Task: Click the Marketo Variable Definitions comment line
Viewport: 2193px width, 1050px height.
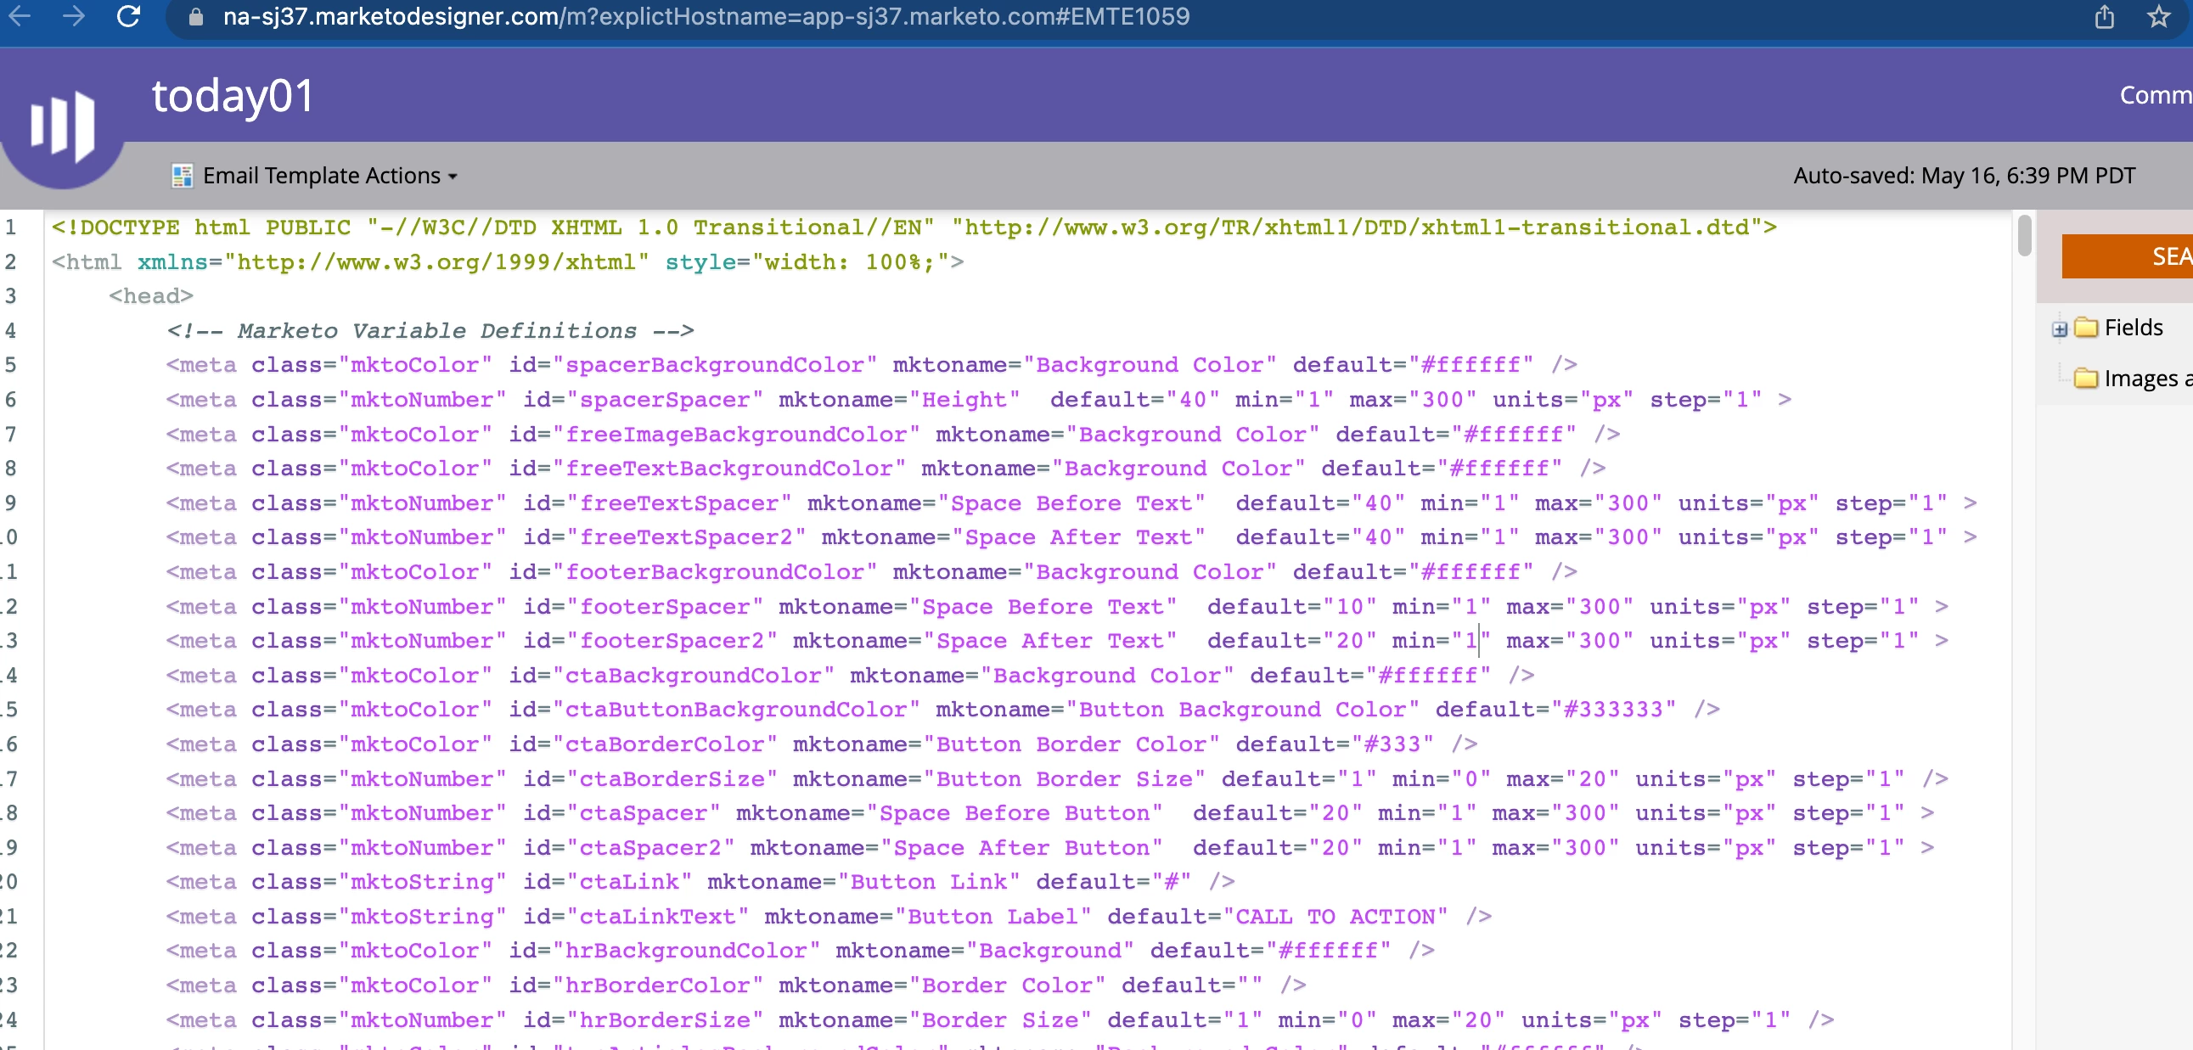Action: pos(430,330)
